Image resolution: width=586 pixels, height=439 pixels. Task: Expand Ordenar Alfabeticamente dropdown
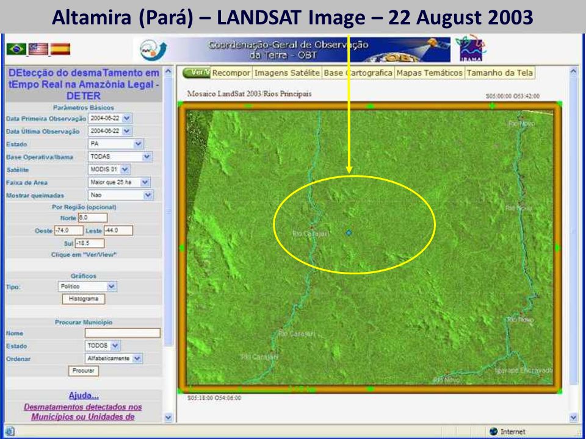[137, 359]
